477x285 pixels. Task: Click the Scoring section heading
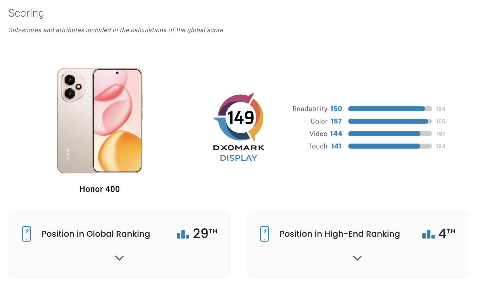(x=26, y=13)
